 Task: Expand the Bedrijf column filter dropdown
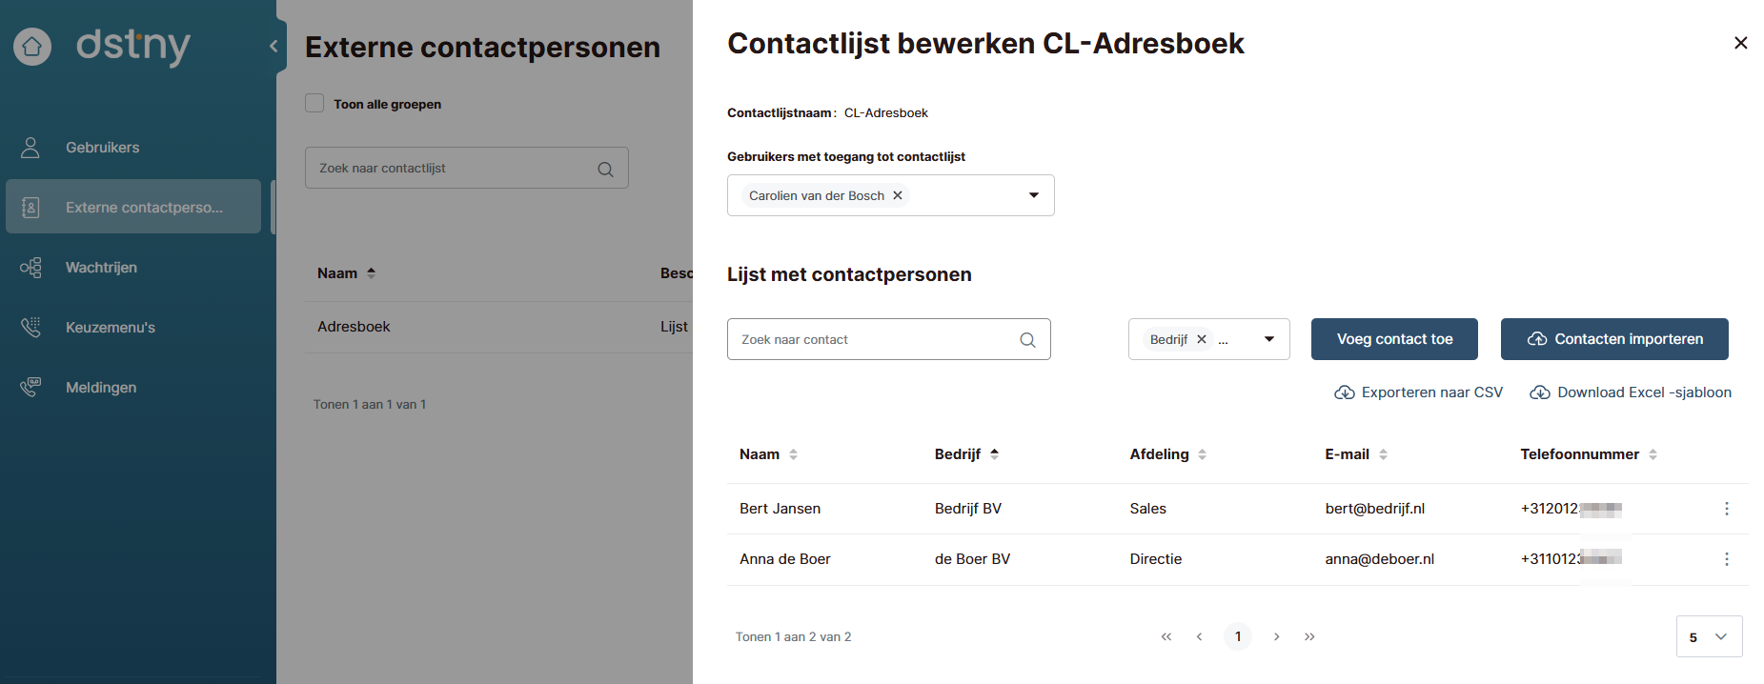[x=1269, y=340]
